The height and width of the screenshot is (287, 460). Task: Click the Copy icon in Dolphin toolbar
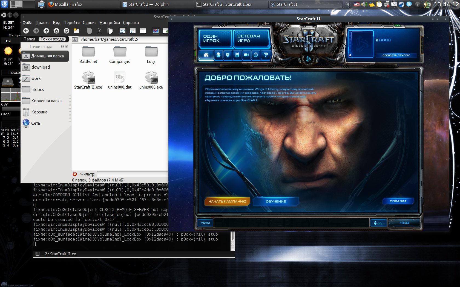click(x=89, y=31)
